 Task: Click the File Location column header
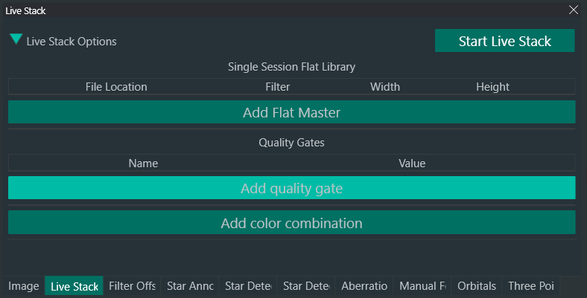116,87
